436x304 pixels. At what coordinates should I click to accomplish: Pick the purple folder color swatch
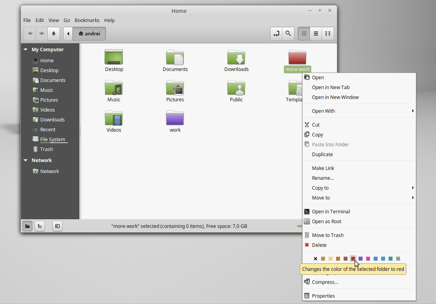click(x=361, y=258)
